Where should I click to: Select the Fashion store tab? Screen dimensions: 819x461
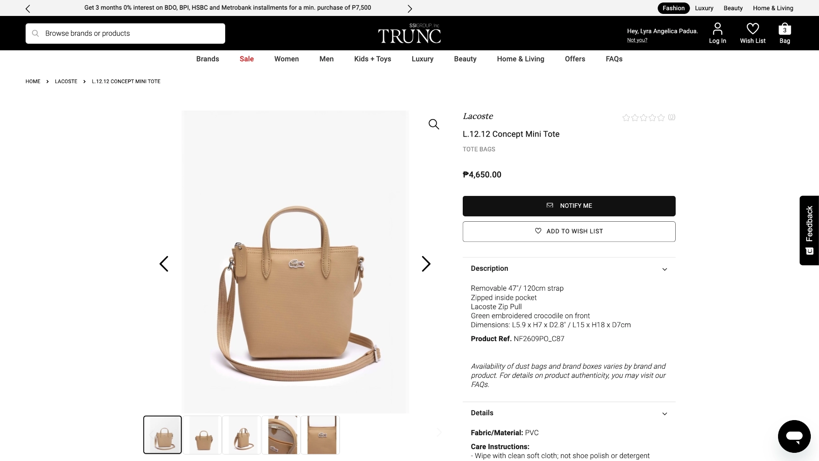pos(674,8)
